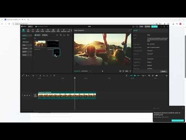This screenshot has height=140, width=186.
Task: Open the Stickers tab
Action: 38,30
